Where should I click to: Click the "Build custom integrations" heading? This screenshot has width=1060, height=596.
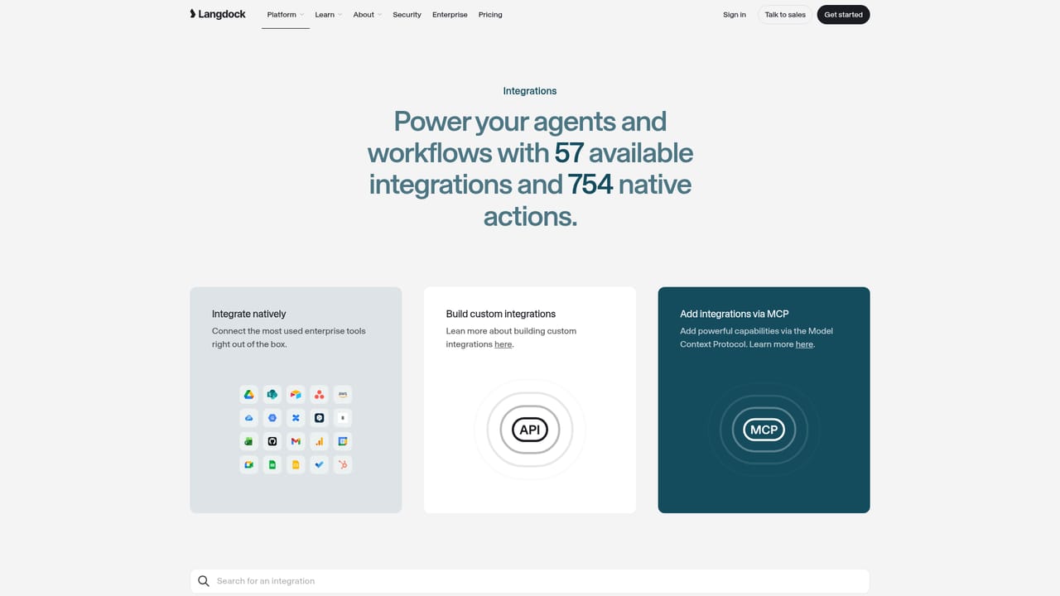coord(501,314)
